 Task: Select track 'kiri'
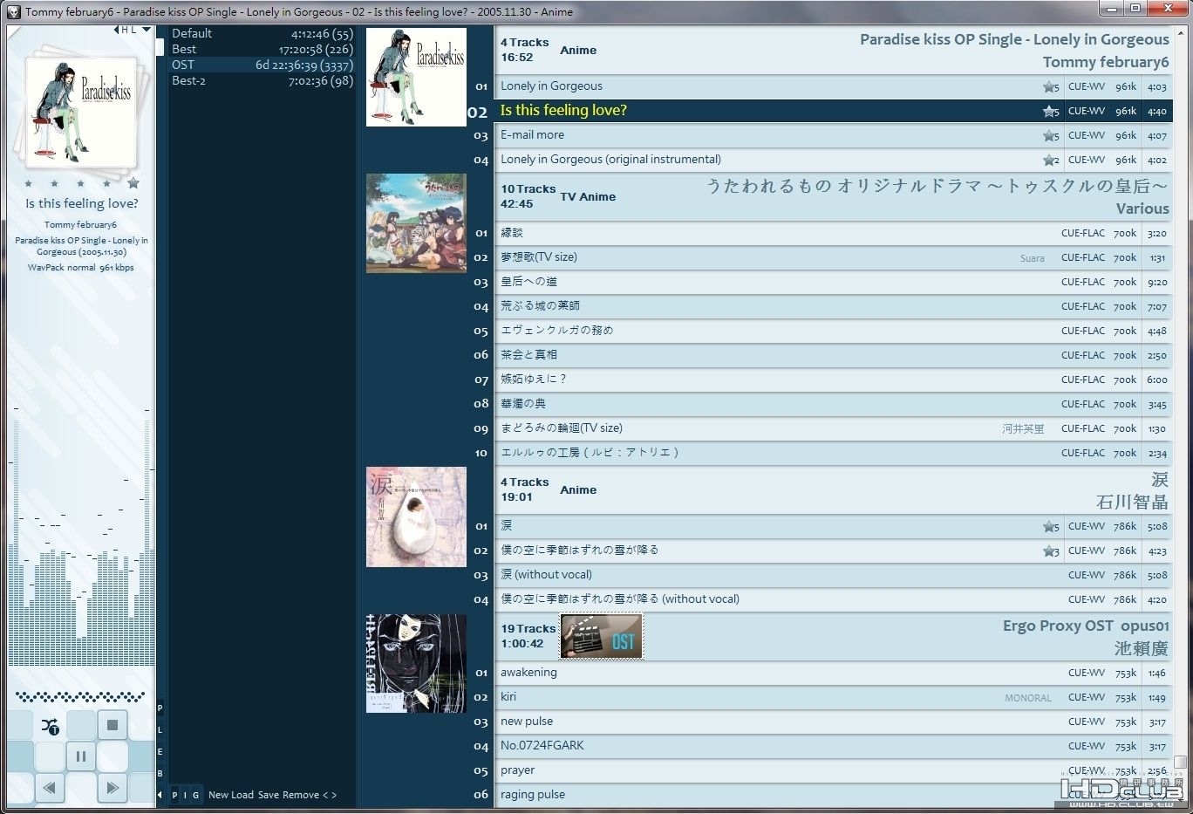pyautogui.click(x=833, y=697)
